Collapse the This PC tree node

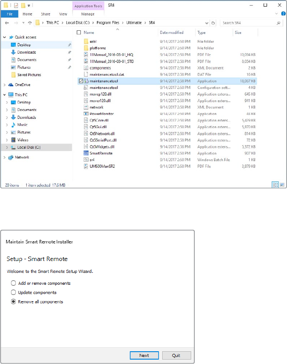click(4, 95)
